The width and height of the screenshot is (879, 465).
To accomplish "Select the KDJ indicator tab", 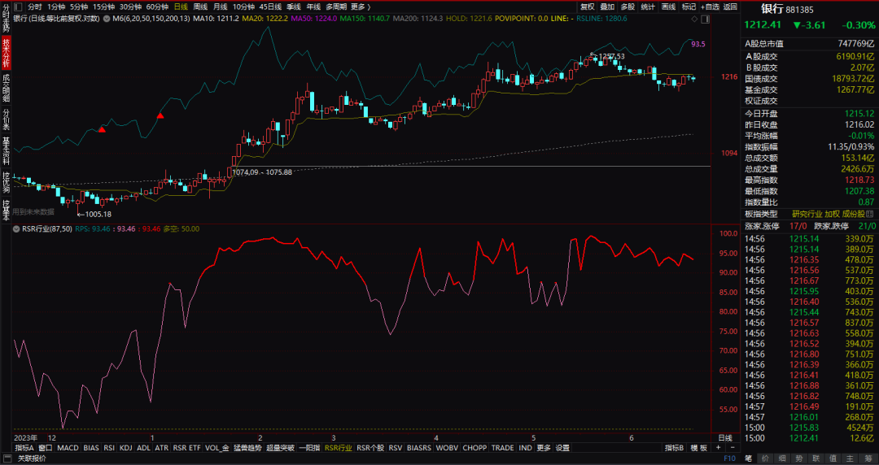I will tap(126, 448).
